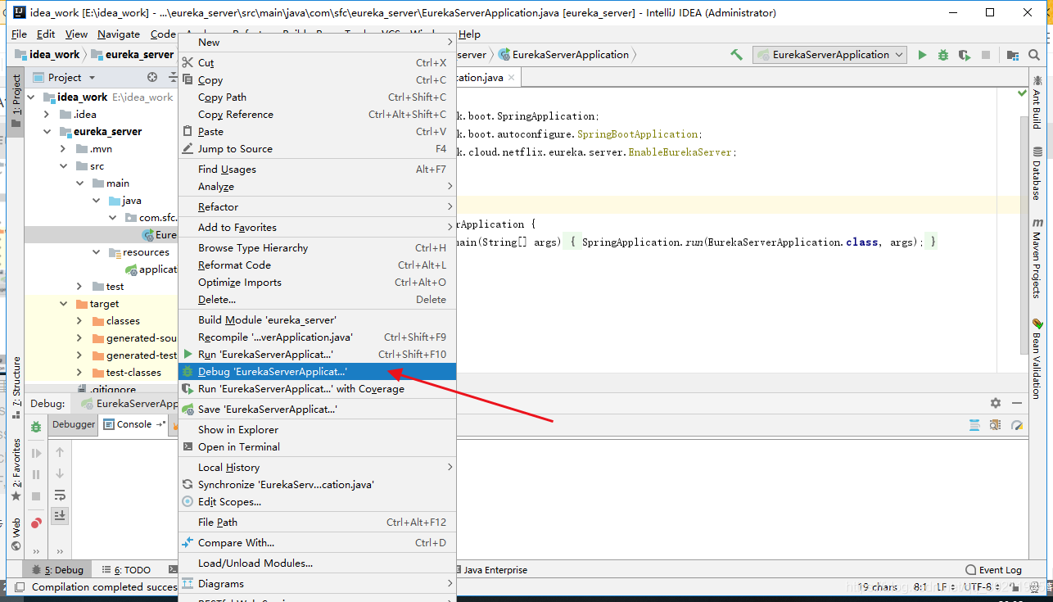
Task: Click the Stop square icon in the Debug panel
Action: (36, 496)
